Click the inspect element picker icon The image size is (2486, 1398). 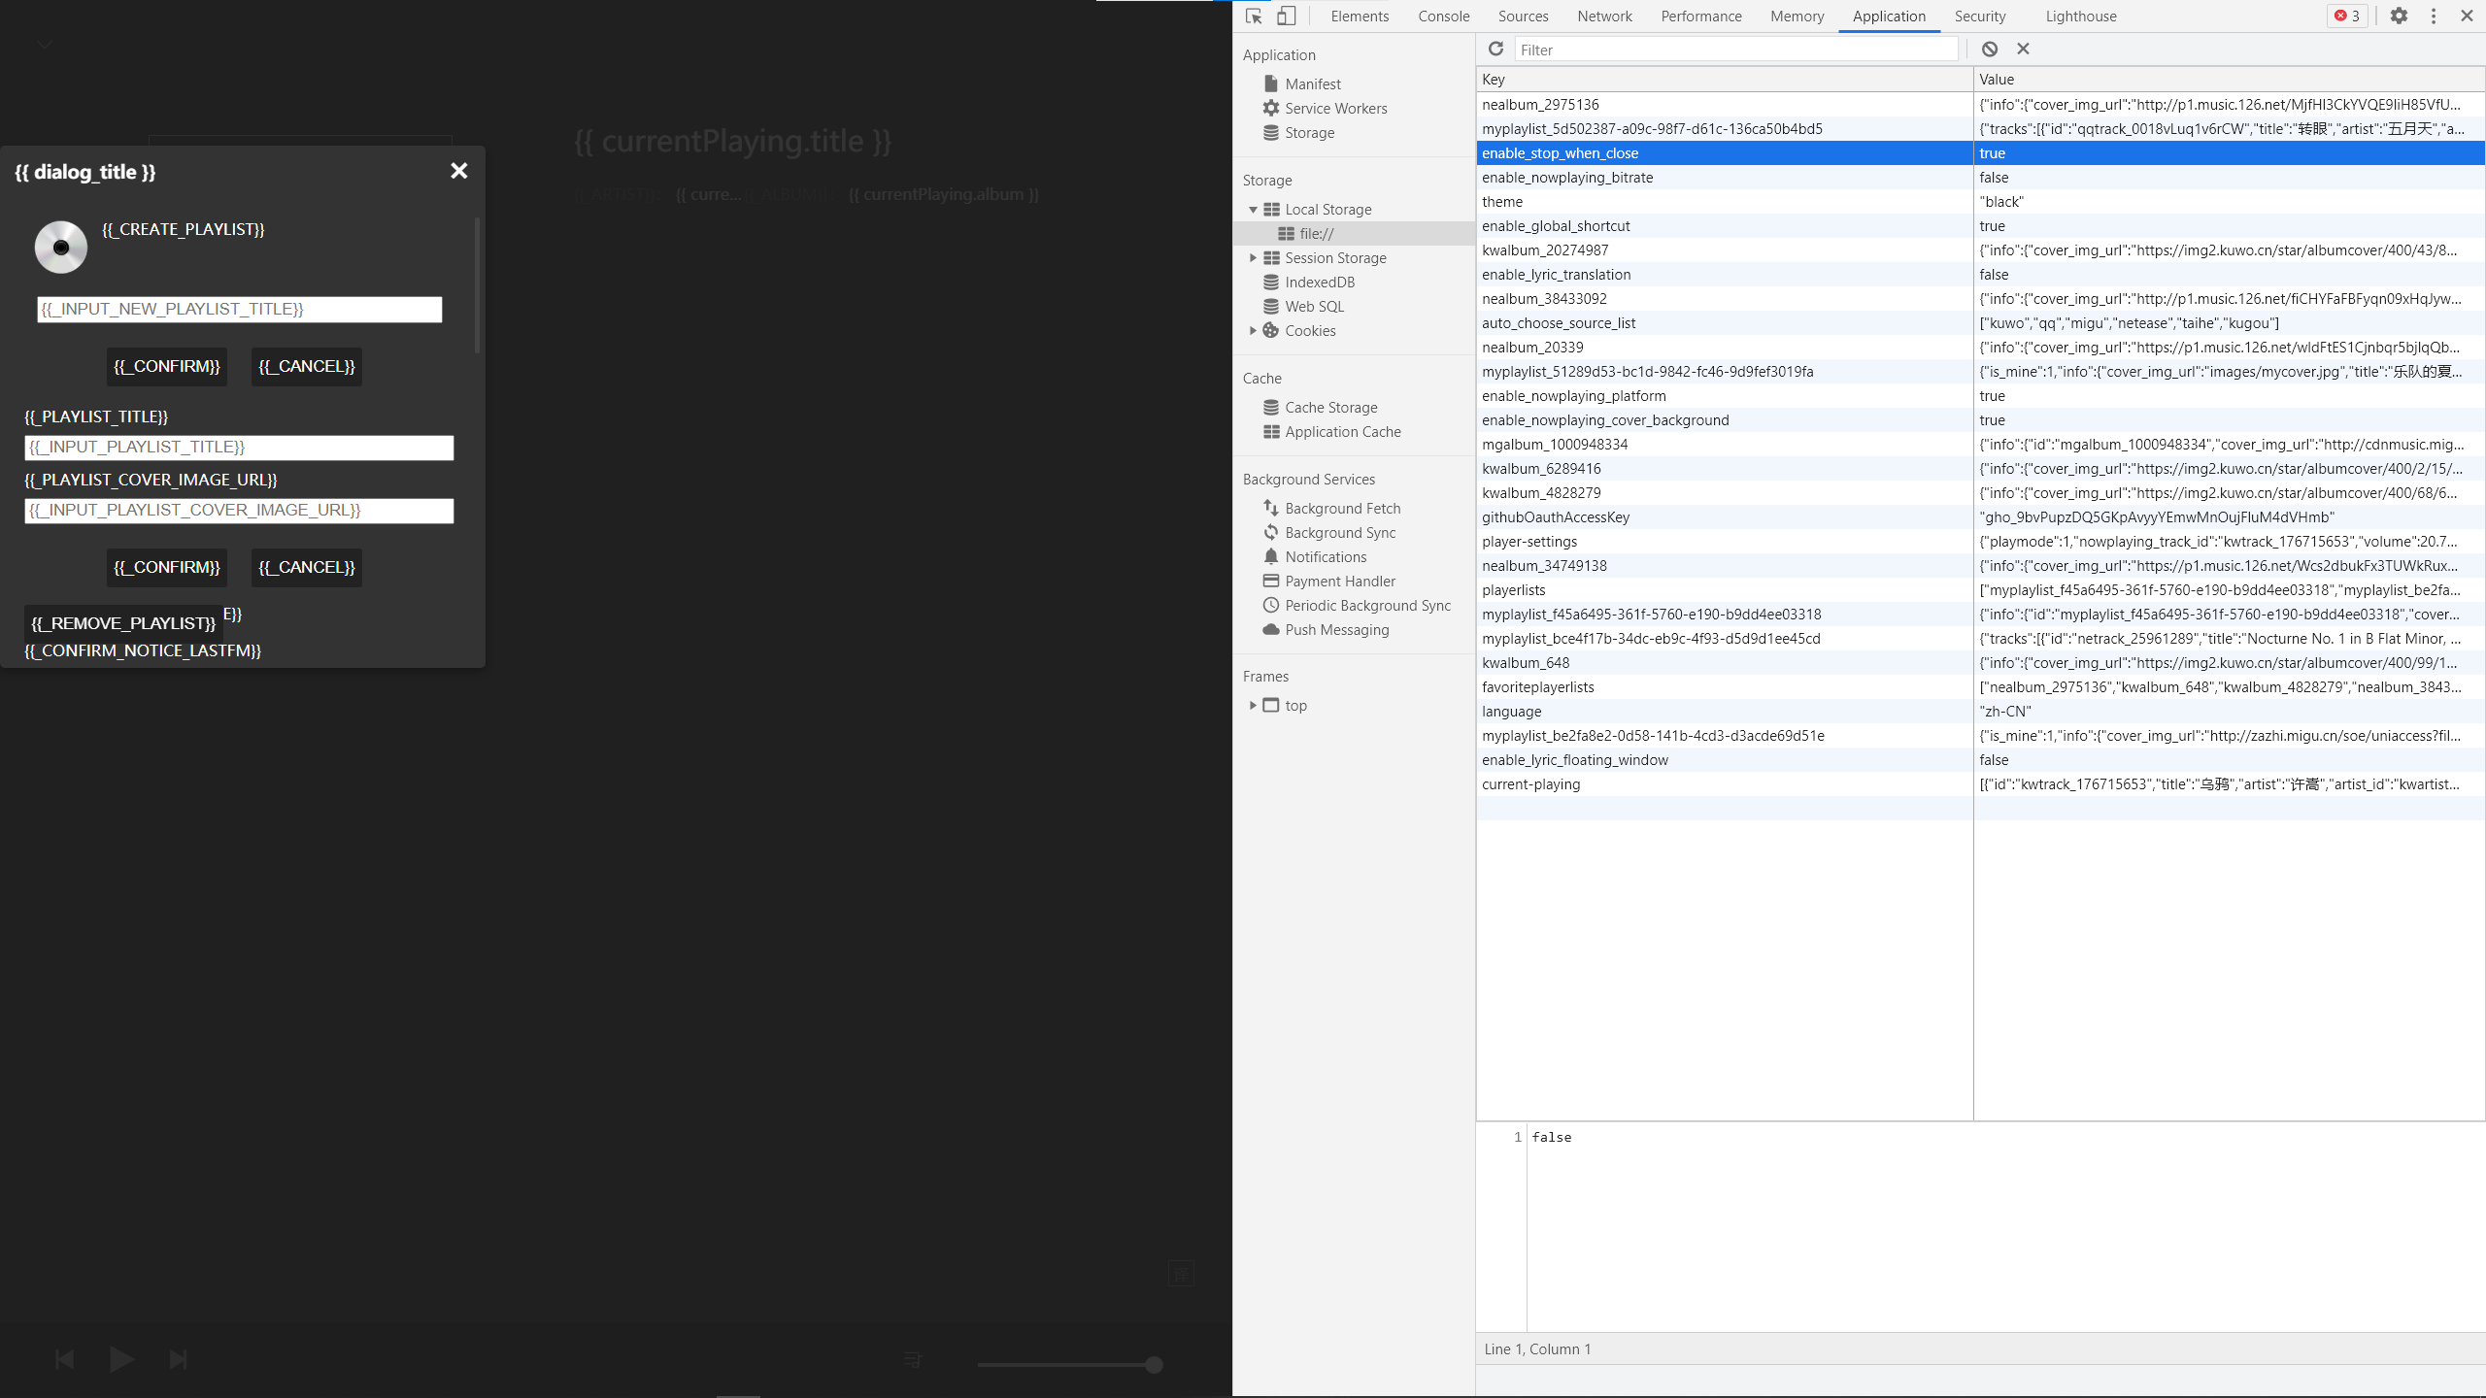[1254, 16]
